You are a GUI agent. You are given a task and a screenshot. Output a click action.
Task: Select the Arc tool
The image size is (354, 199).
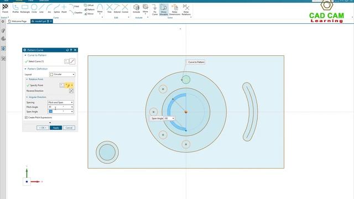pyautogui.click(x=49, y=9)
